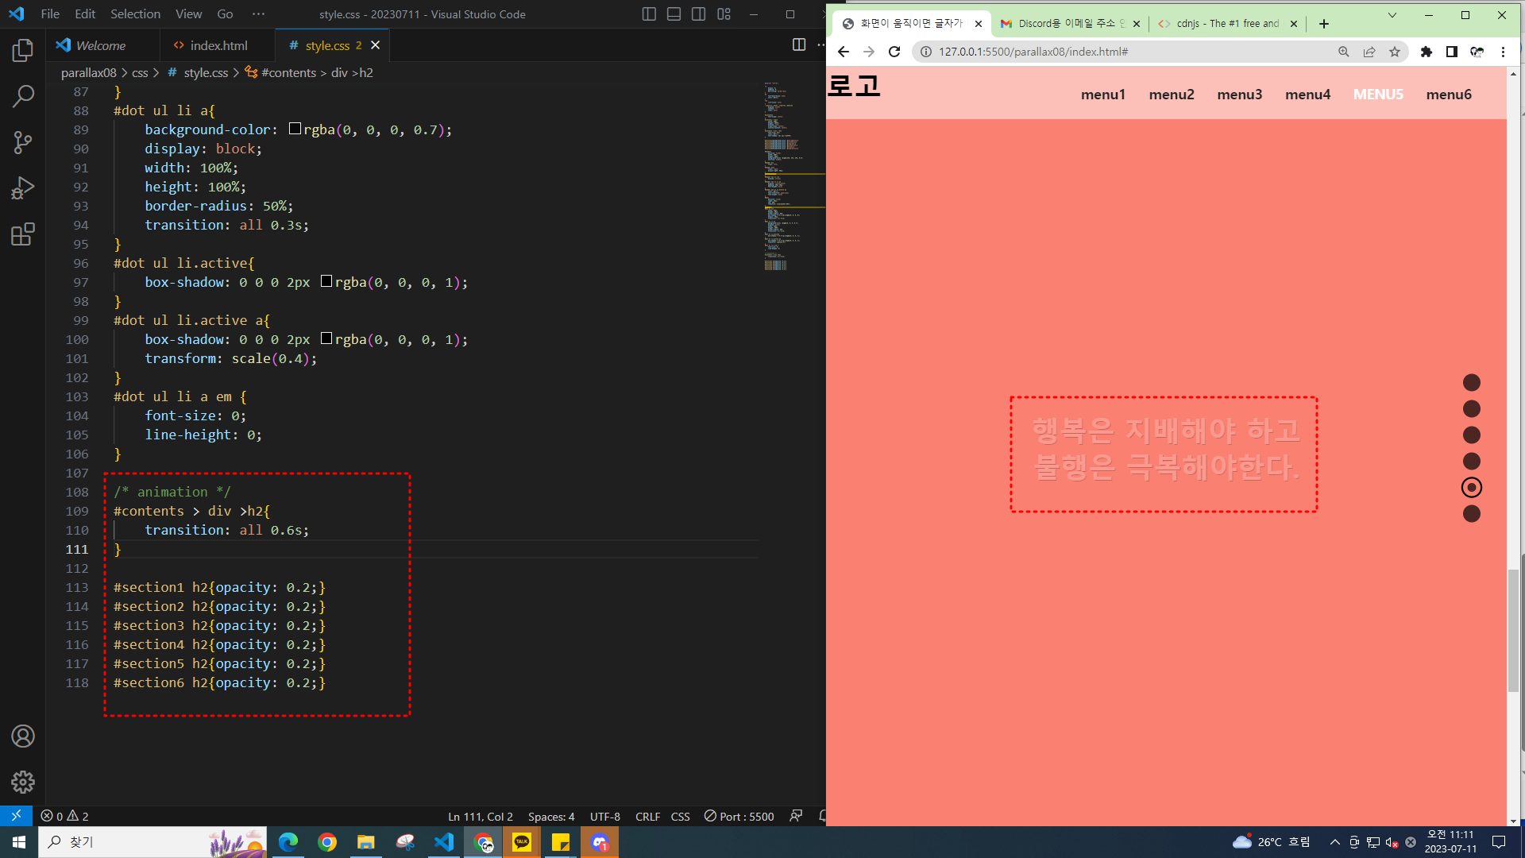Open Manage settings gear icon
Screen dimensions: 1525x858
[x=23, y=782]
